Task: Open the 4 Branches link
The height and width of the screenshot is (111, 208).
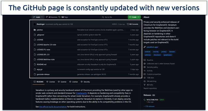Action: coord(52,17)
